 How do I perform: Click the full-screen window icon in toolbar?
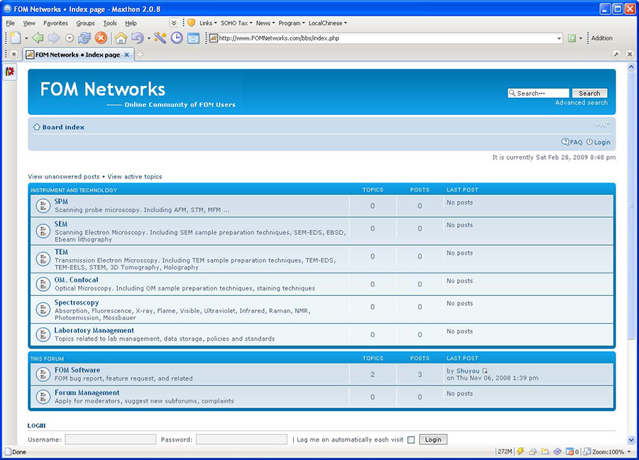(193, 38)
